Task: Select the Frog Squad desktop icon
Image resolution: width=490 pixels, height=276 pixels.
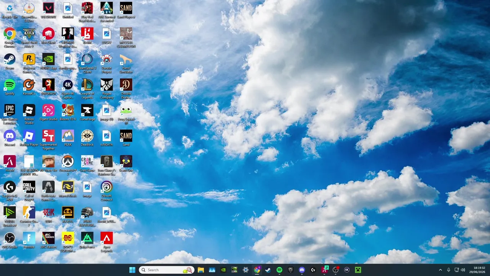Action: pos(126,114)
